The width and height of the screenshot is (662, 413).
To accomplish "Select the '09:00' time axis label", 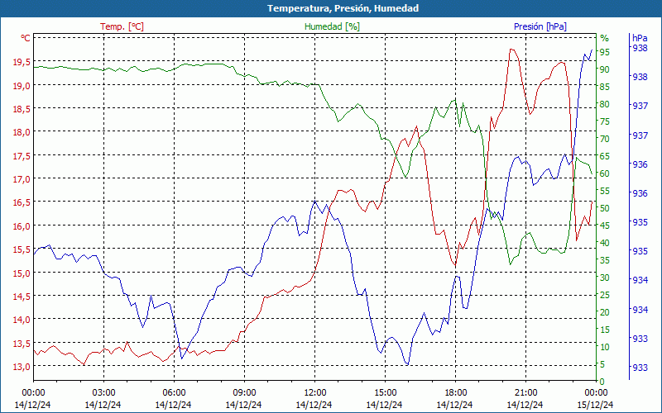I will [x=244, y=393].
